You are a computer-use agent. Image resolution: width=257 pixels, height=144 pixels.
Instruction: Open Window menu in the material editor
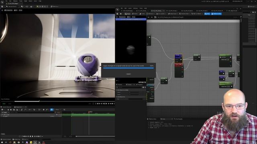135,8
